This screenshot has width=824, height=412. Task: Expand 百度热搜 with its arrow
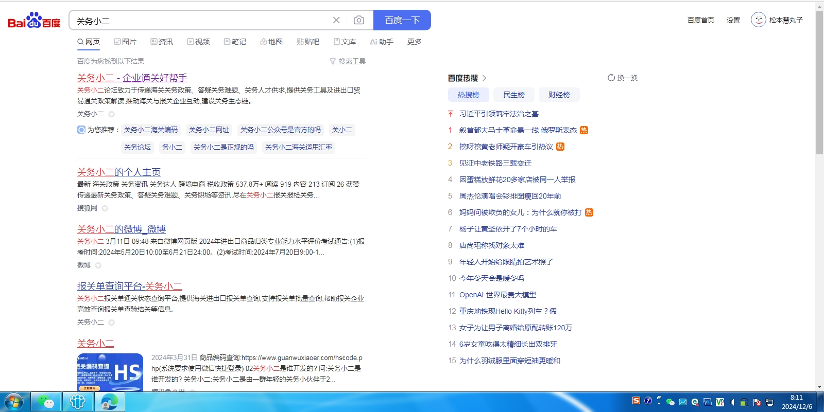pos(484,78)
